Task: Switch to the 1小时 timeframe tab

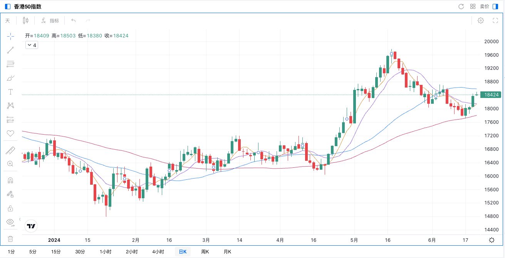Action: [x=105, y=252]
